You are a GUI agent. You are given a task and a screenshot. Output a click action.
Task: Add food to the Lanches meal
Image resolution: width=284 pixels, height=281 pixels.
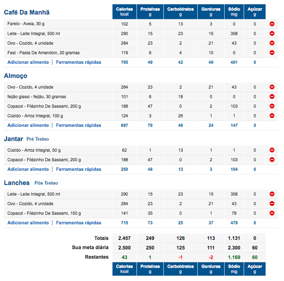point(28,223)
